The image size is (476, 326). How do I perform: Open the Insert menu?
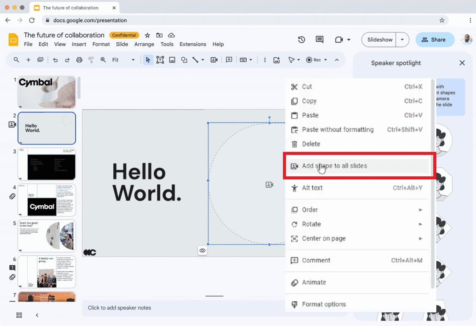point(79,44)
